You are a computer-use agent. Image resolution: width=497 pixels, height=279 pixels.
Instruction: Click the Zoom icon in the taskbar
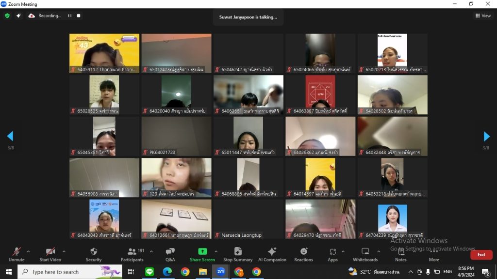click(x=221, y=272)
